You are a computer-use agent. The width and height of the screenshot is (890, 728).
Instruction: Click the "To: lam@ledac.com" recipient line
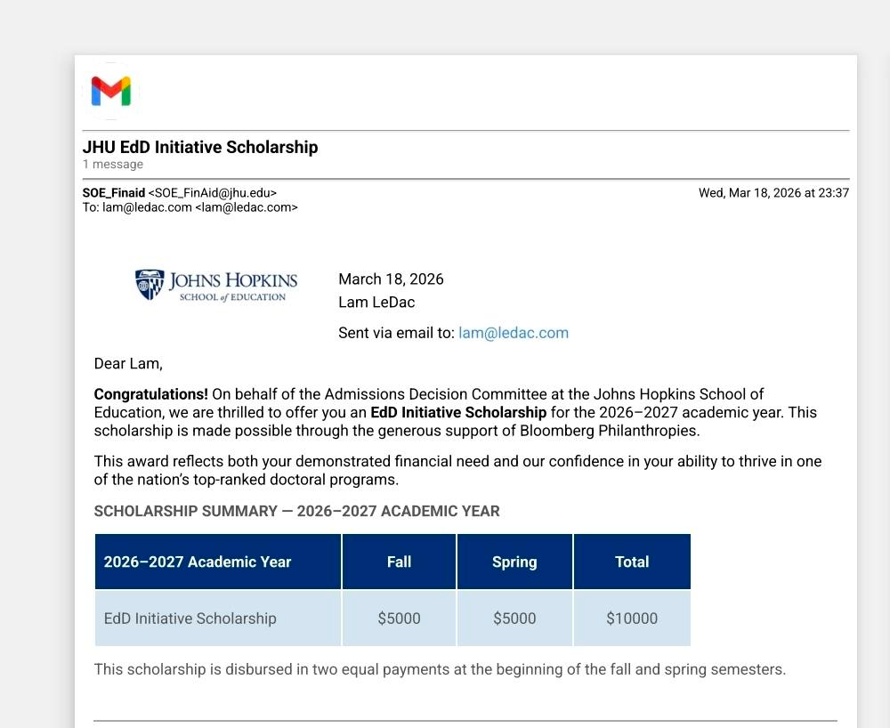point(190,207)
